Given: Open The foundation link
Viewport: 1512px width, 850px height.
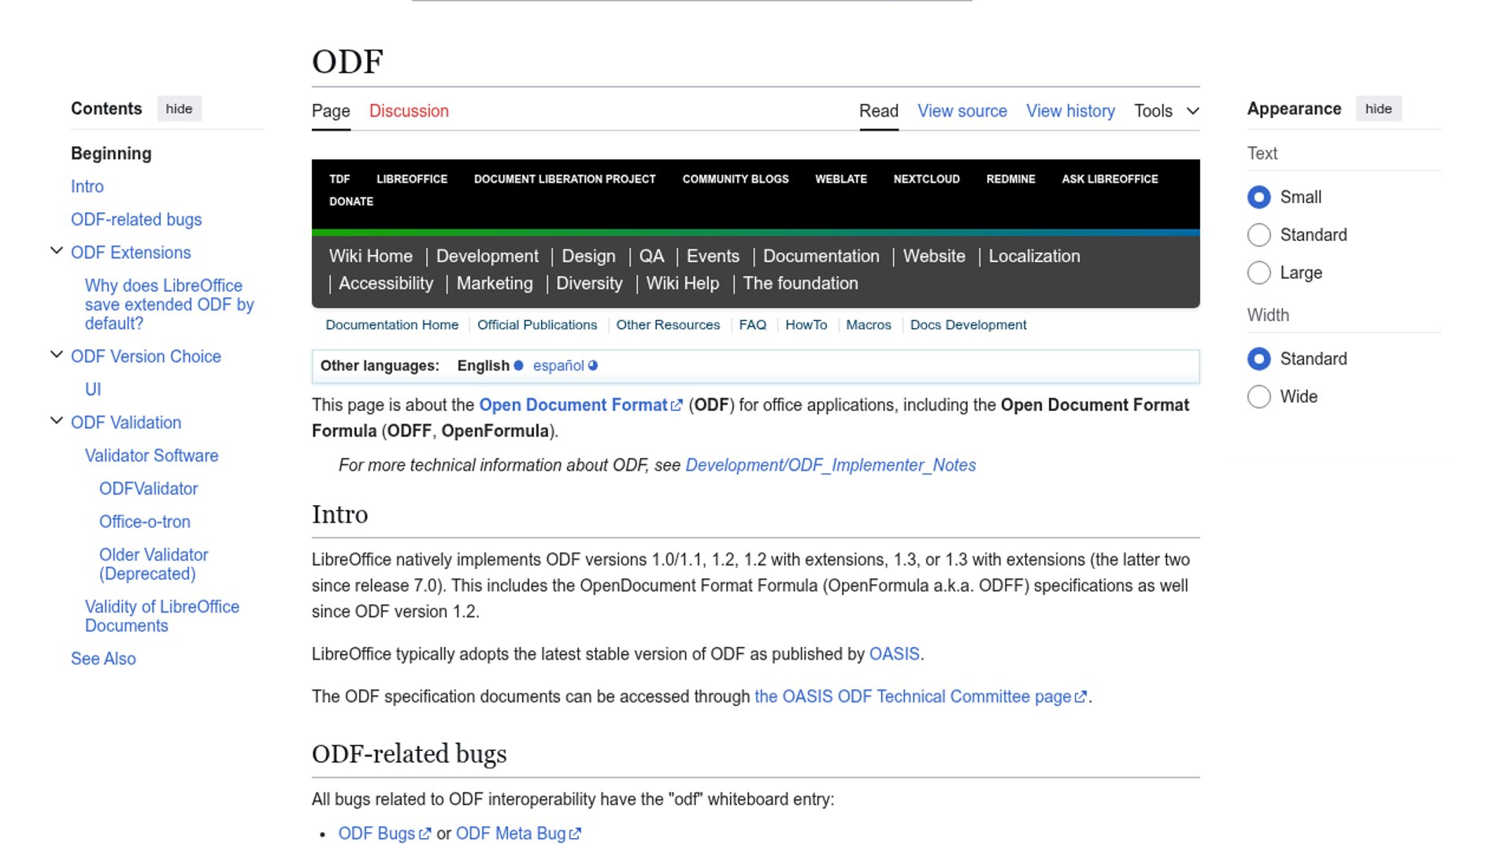Looking at the screenshot, I should 800,283.
